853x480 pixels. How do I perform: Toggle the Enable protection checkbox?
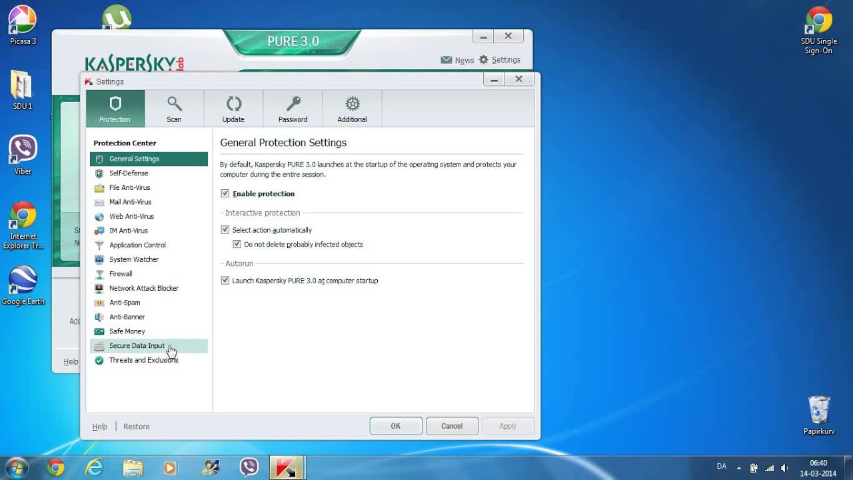225,193
